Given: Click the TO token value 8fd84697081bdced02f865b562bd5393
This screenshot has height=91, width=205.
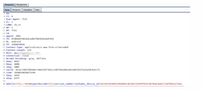Looking at the screenshot, I should [x=33, y=39].
